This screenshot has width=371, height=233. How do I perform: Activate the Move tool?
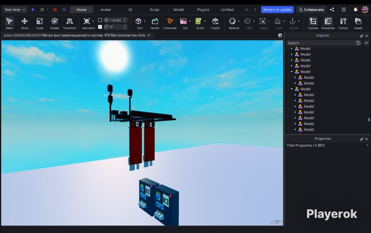[25, 23]
